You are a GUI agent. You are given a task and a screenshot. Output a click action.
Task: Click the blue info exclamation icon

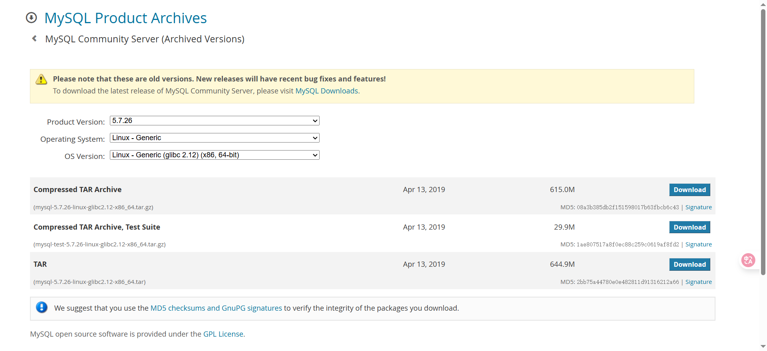(x=42, y=307)
